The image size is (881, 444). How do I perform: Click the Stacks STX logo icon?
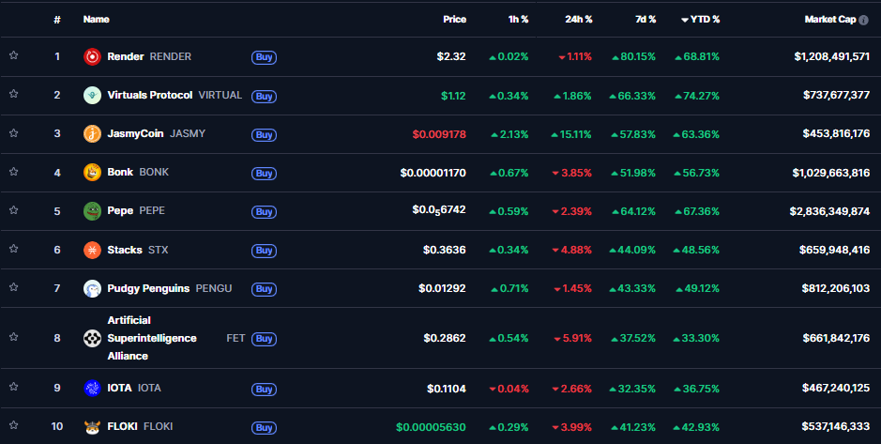(92, 250)
